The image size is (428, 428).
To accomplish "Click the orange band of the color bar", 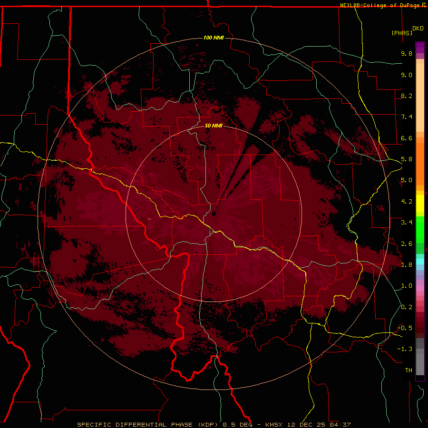I will pos(420,164).
